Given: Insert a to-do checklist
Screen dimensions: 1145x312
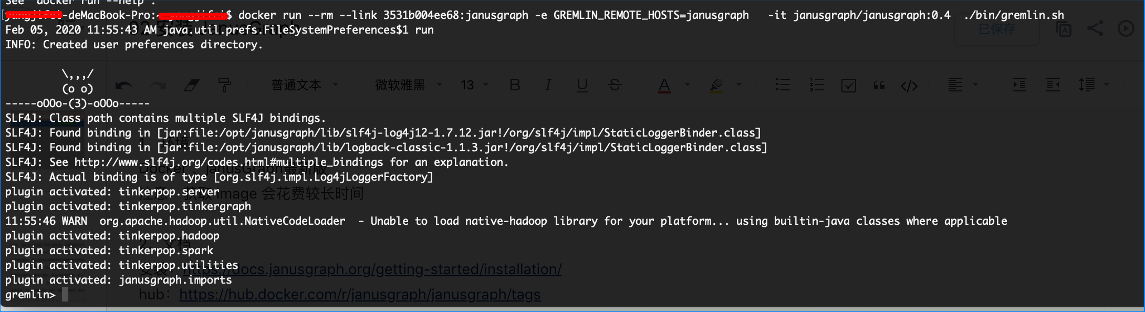Looking at the screenshot, I should pos(849,85).
